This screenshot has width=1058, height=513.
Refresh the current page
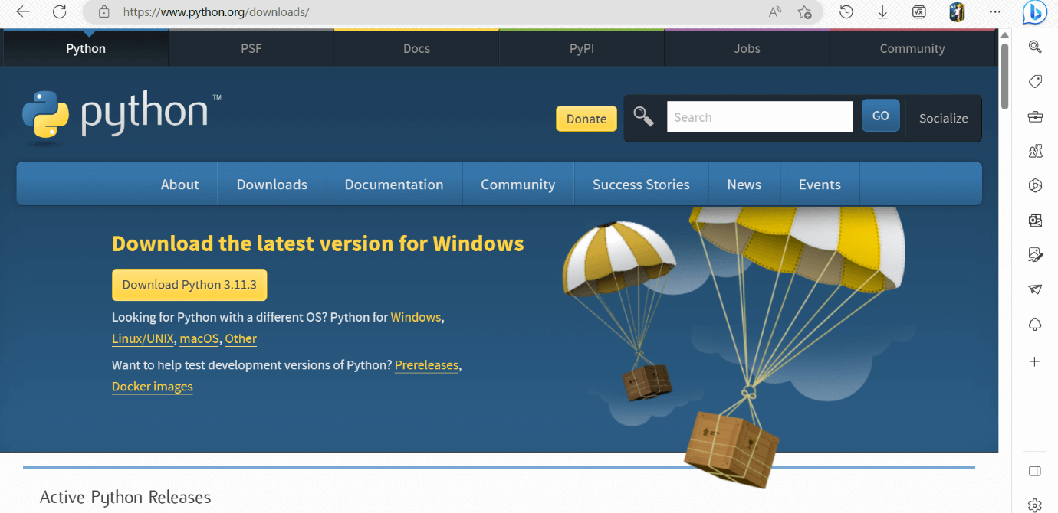point(59,12)
